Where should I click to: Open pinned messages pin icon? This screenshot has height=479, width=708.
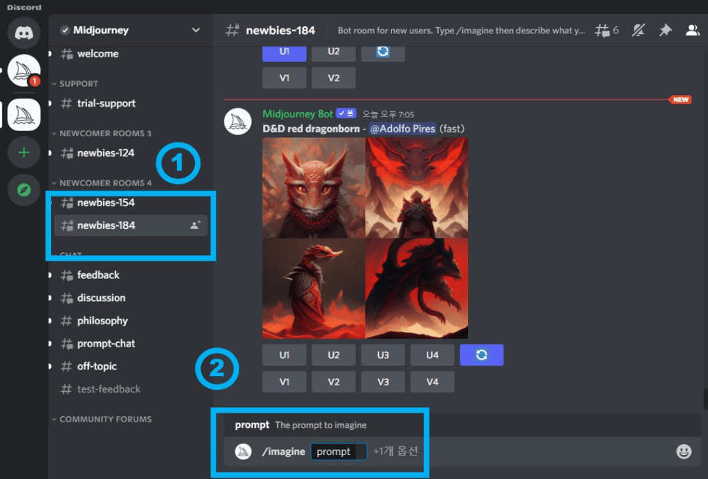[x=665, y=30]
